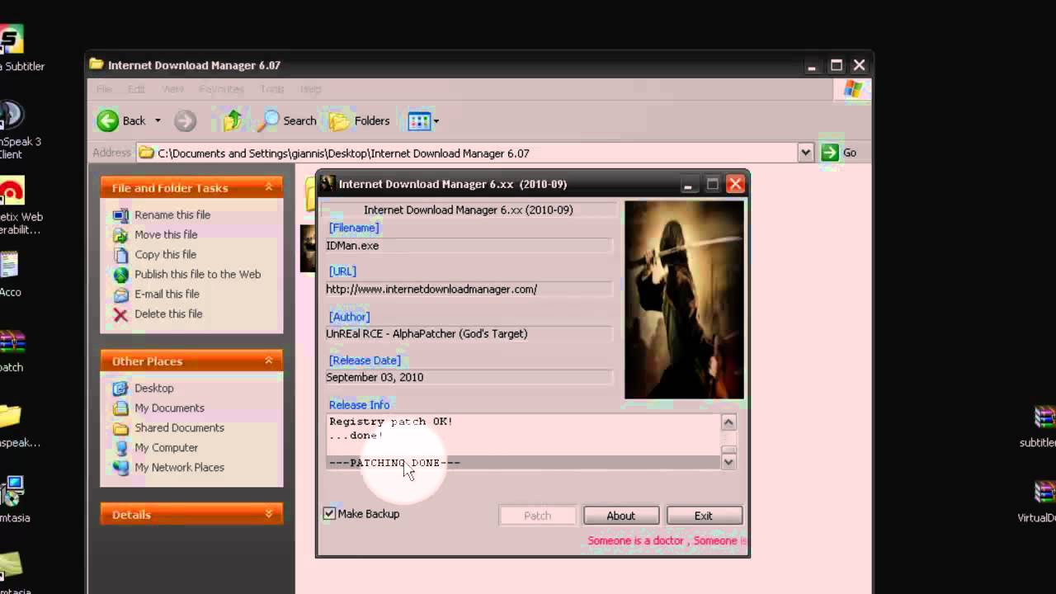Click the E-mail envelope icon

121,295
